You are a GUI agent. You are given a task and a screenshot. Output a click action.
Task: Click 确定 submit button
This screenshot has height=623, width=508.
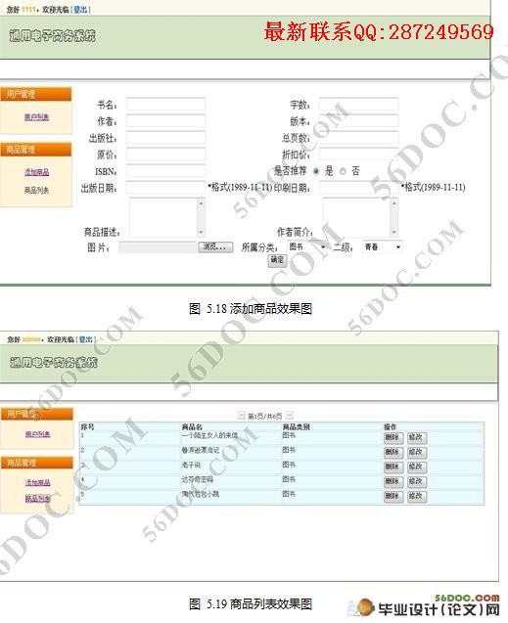click(277, 260)
